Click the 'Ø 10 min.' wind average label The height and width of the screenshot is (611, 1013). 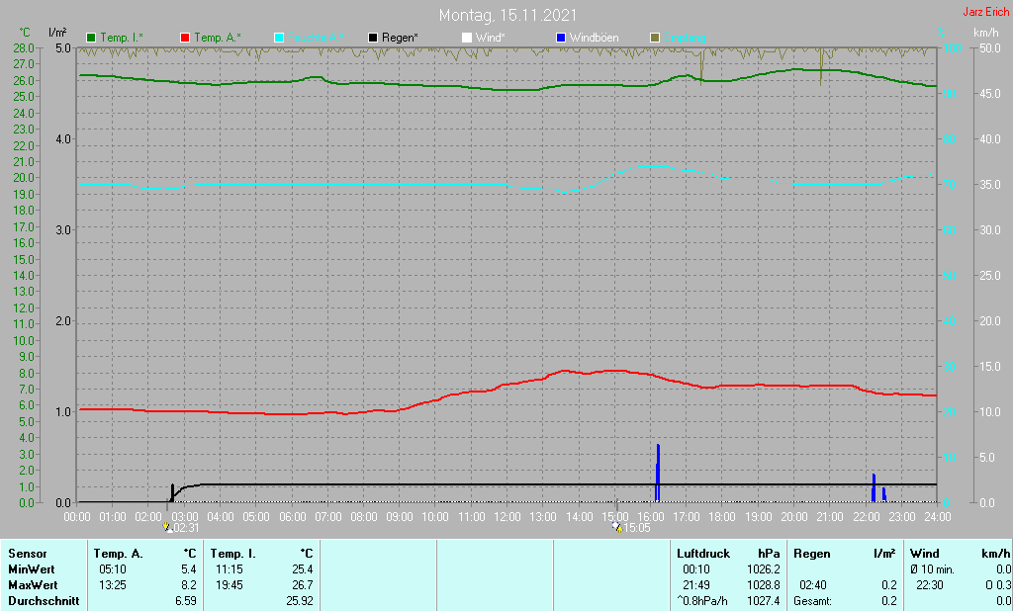(933, 569)
